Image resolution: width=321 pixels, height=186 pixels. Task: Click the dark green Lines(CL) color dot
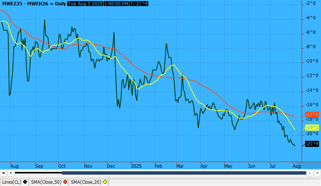[25, 182]
